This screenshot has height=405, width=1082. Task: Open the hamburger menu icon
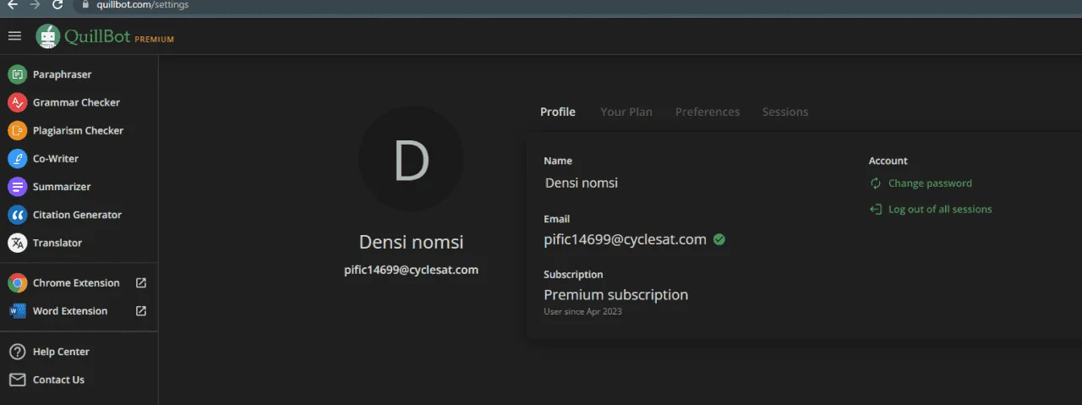(14, 36)
